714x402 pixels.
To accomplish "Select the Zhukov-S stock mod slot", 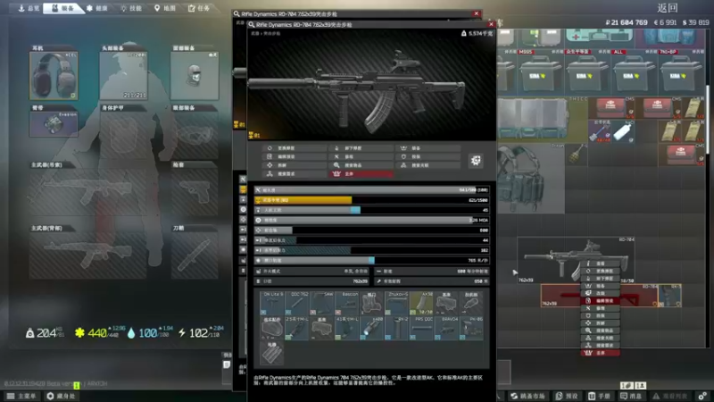I will point(396,304).
